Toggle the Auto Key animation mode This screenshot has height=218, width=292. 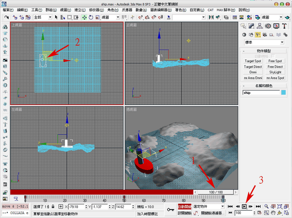pyautogui.click(x=184, y=207)
